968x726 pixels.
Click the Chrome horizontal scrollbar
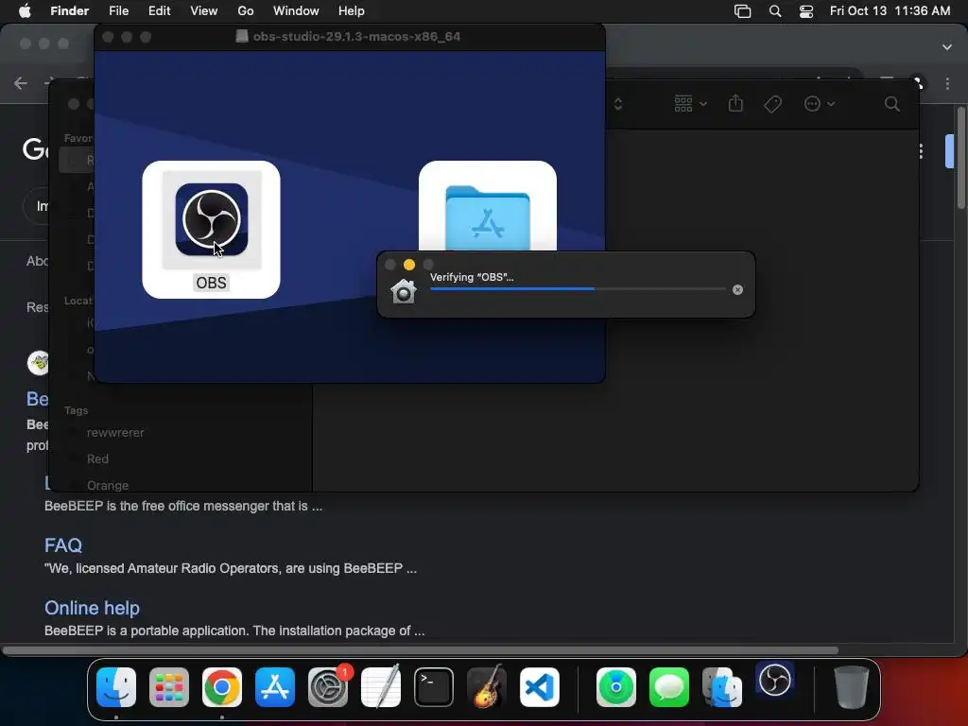click(x=421, y=650)
